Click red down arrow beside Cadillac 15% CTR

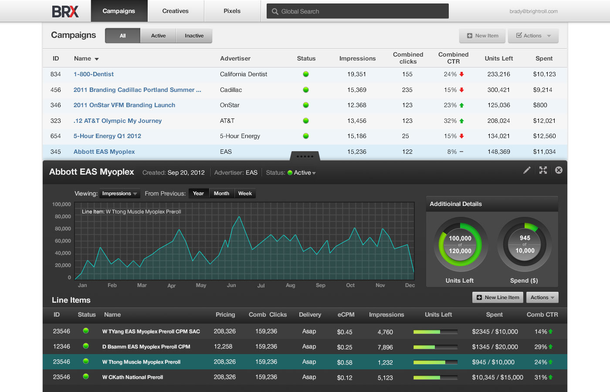tap(461, 90)
